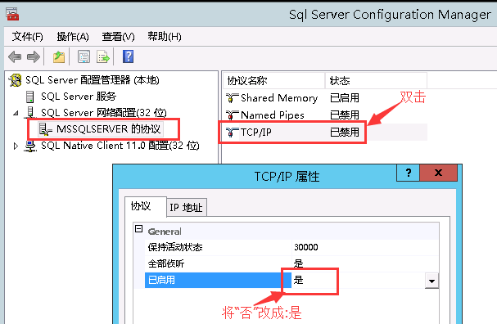This screenshot has height=324, width=497.
Task: Open the 已启用 value dropdown arrow
Action: click(431, 281)
